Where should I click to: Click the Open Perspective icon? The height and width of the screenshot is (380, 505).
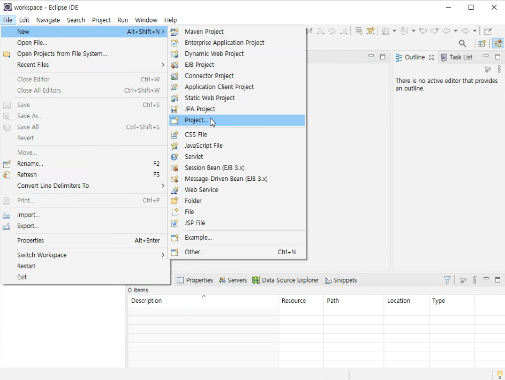point(482,43)
